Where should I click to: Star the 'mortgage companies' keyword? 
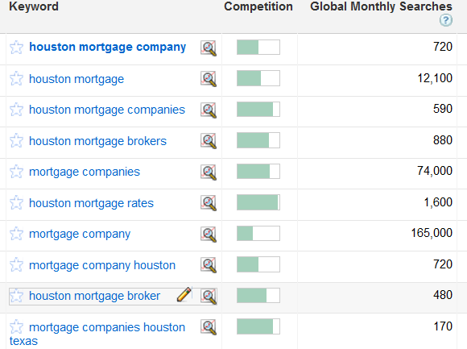pos(16,172)
